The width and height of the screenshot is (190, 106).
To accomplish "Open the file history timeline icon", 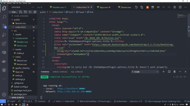I will tap(136, 7).
